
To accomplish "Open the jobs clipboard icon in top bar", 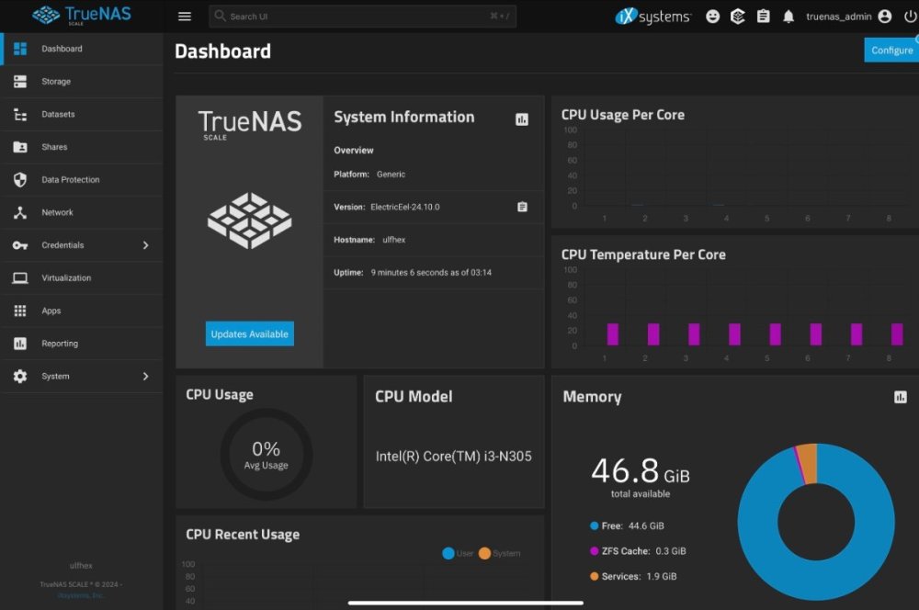I will click(x=763, y=17).
